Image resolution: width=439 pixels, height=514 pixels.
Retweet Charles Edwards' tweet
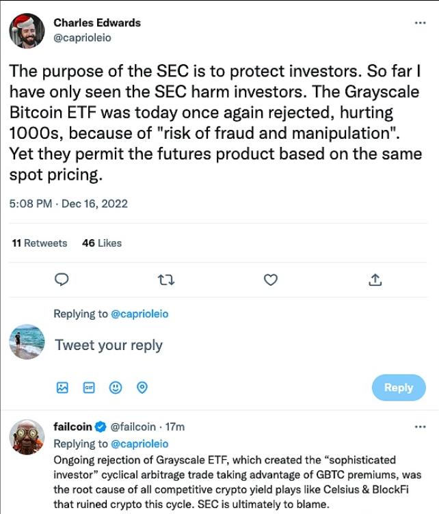166,280
